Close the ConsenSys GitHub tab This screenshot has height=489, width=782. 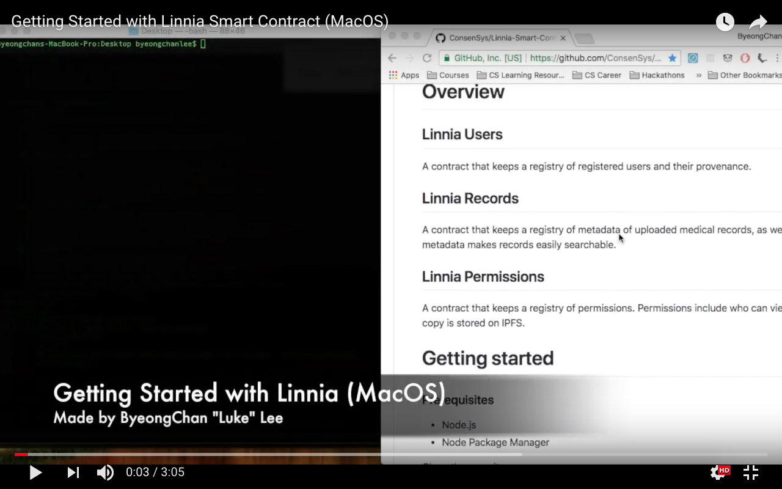pyautogui.click(x=563, y=38)
